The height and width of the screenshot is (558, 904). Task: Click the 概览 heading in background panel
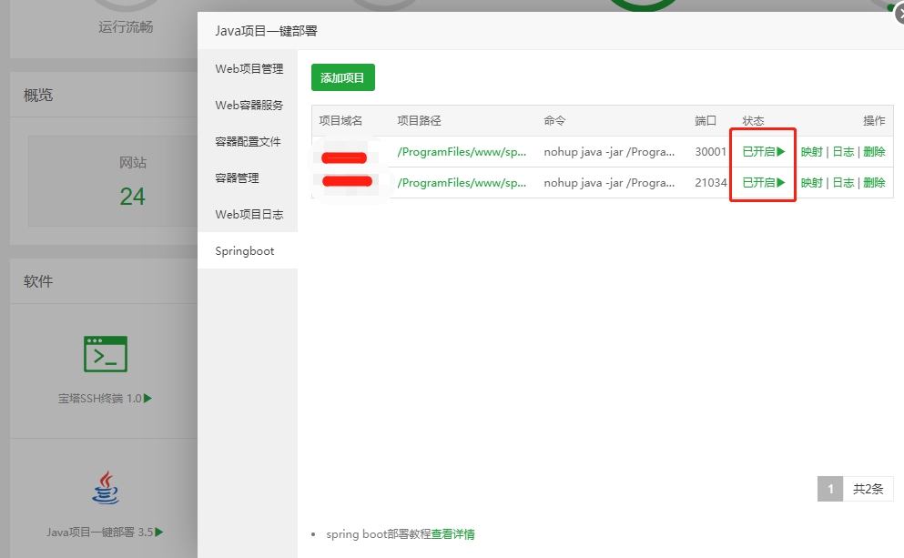[38, 95]
